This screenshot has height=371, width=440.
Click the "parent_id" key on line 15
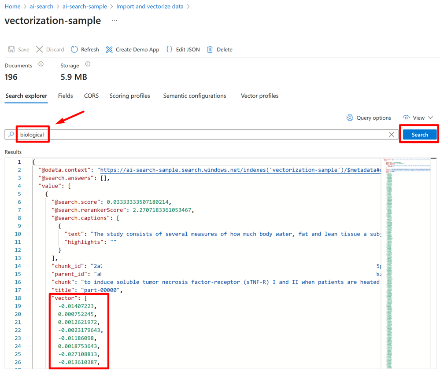coord(69,274)
